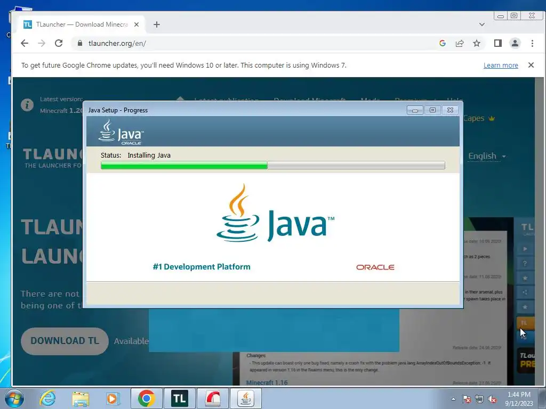Dismiss the Chrome update notification bar
The width and height of the screenshot is (546, 409).
coord(531,65)
